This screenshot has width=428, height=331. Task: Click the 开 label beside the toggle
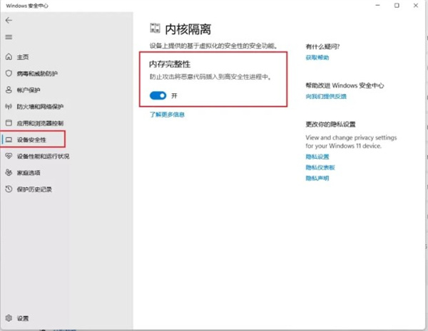coord(174,95)
